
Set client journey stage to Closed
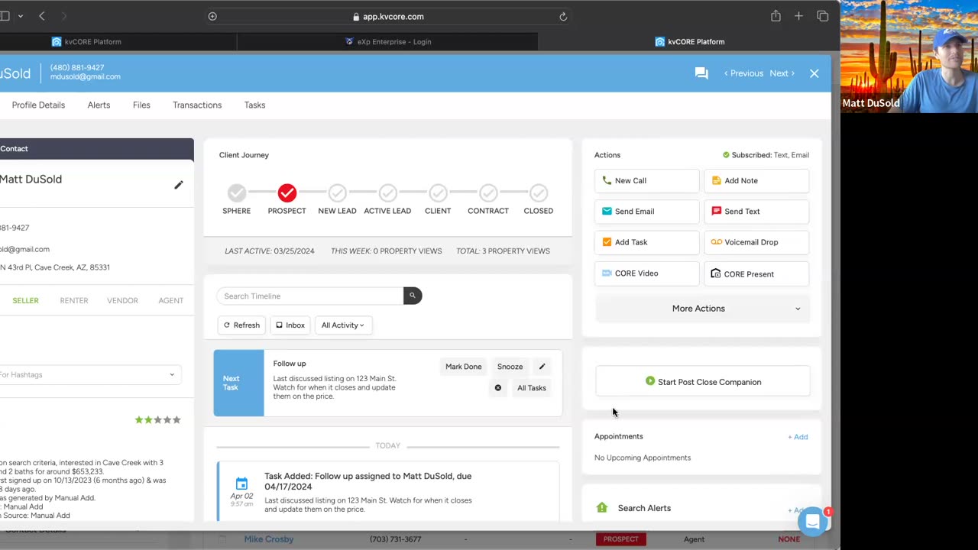click(539, 192)
